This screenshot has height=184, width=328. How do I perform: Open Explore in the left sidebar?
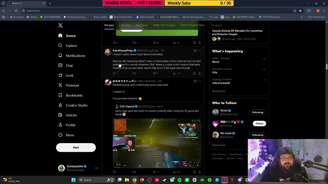[68, 45]
